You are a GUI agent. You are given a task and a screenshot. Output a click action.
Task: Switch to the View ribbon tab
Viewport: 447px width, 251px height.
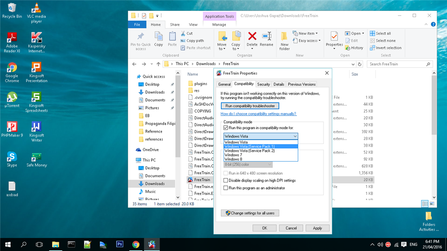(x=193, y=24)
